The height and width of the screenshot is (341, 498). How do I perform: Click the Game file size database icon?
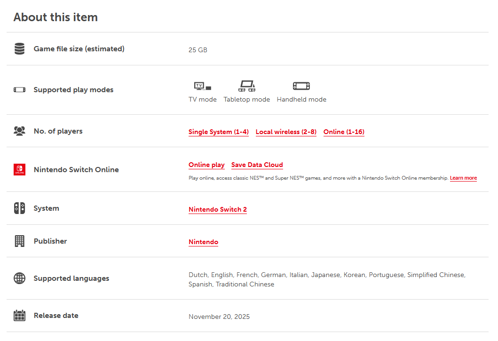19,48
